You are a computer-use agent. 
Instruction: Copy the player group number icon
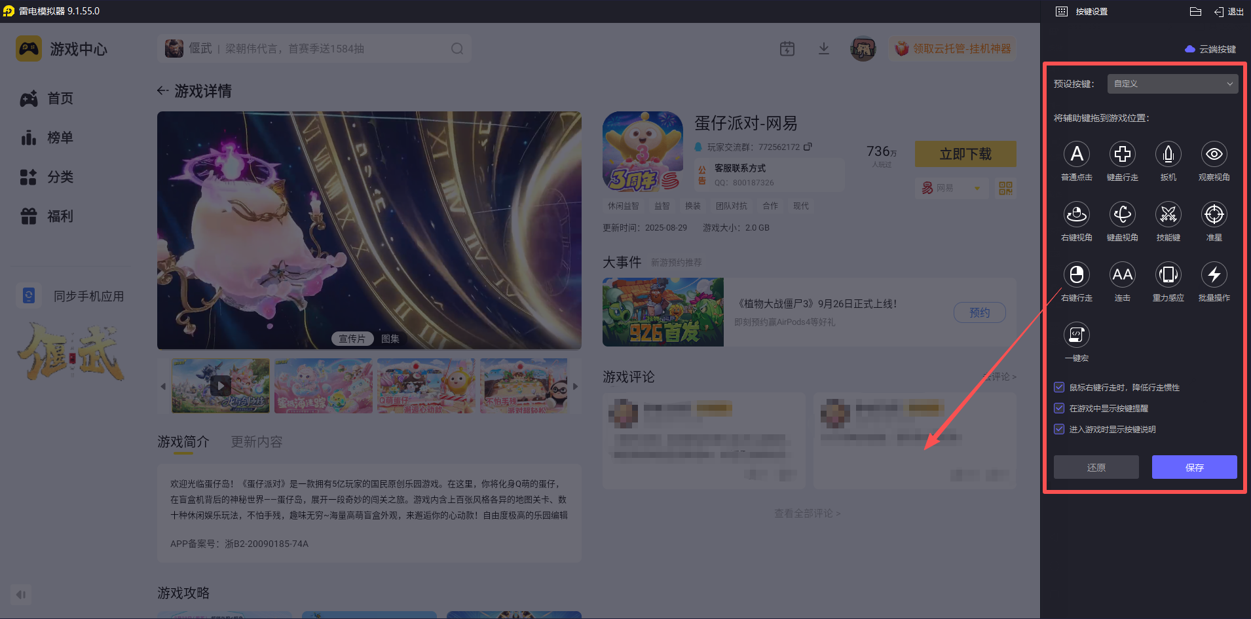(x=808, y=147)
